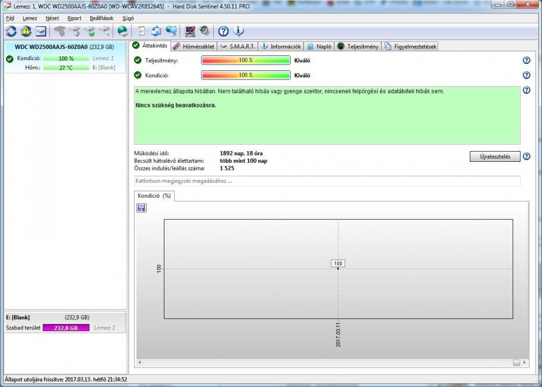
Task: Click the 1892 nap, 18 óra value
Action: (x=241, y=153)
